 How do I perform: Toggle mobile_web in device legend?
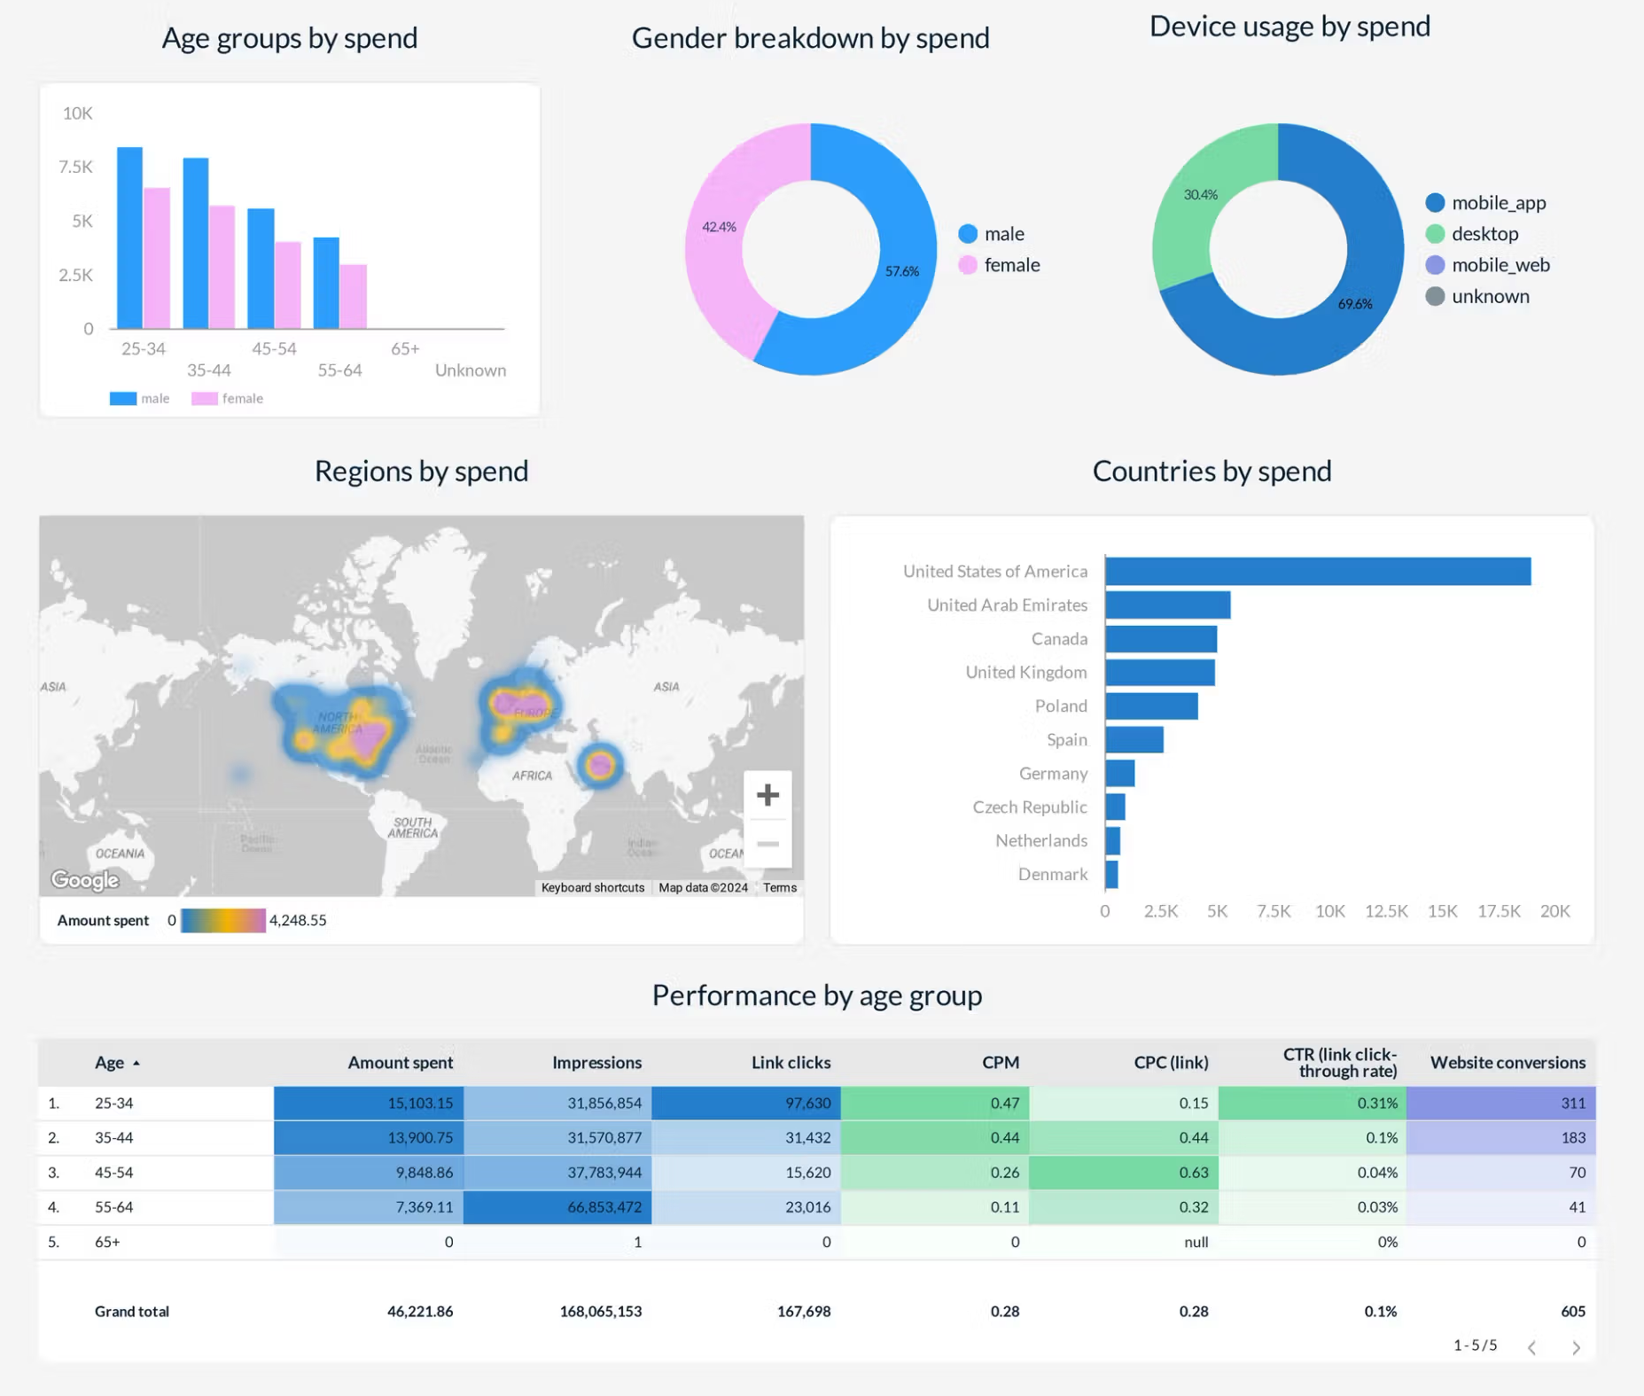[1488, 265]
